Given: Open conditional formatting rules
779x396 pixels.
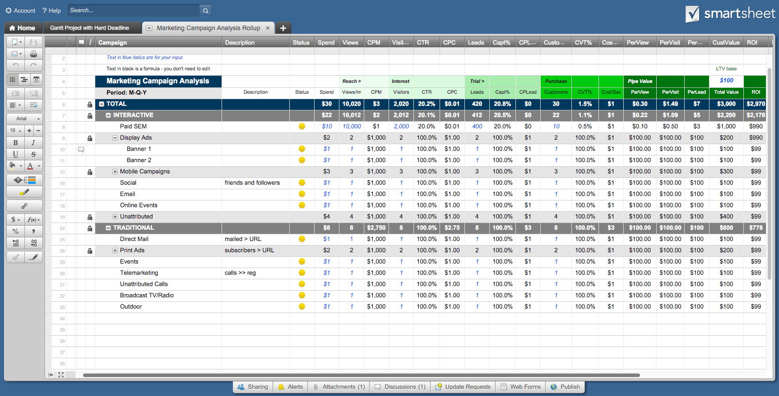Looking at the screenshot, I should click(x=24, y=180).
